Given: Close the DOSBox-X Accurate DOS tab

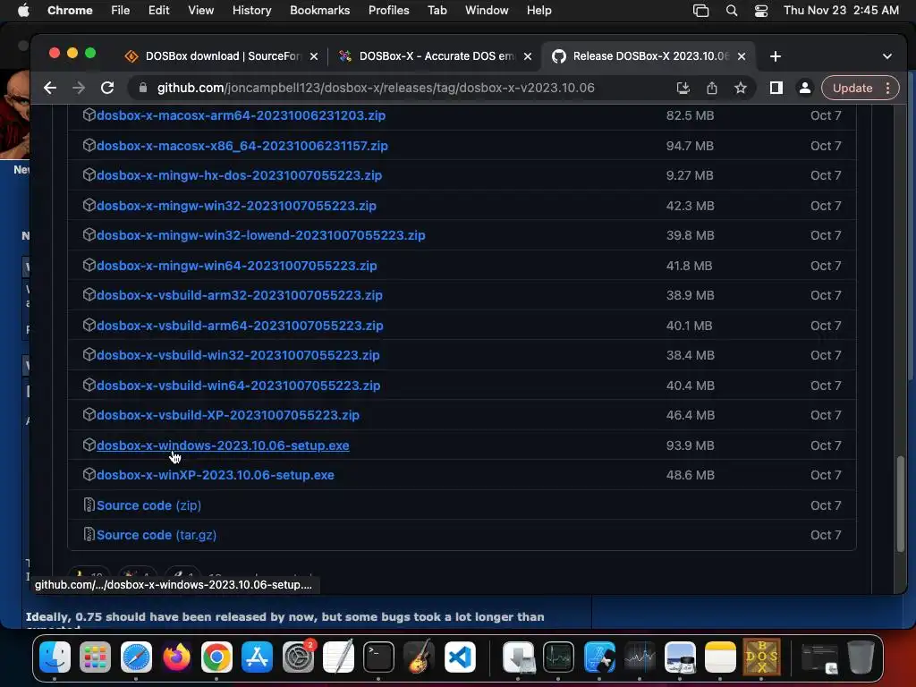Looking at the screenshot, I should pos(528,56).
